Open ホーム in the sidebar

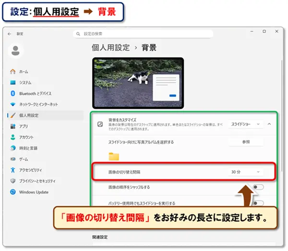[x=45, y=72]
